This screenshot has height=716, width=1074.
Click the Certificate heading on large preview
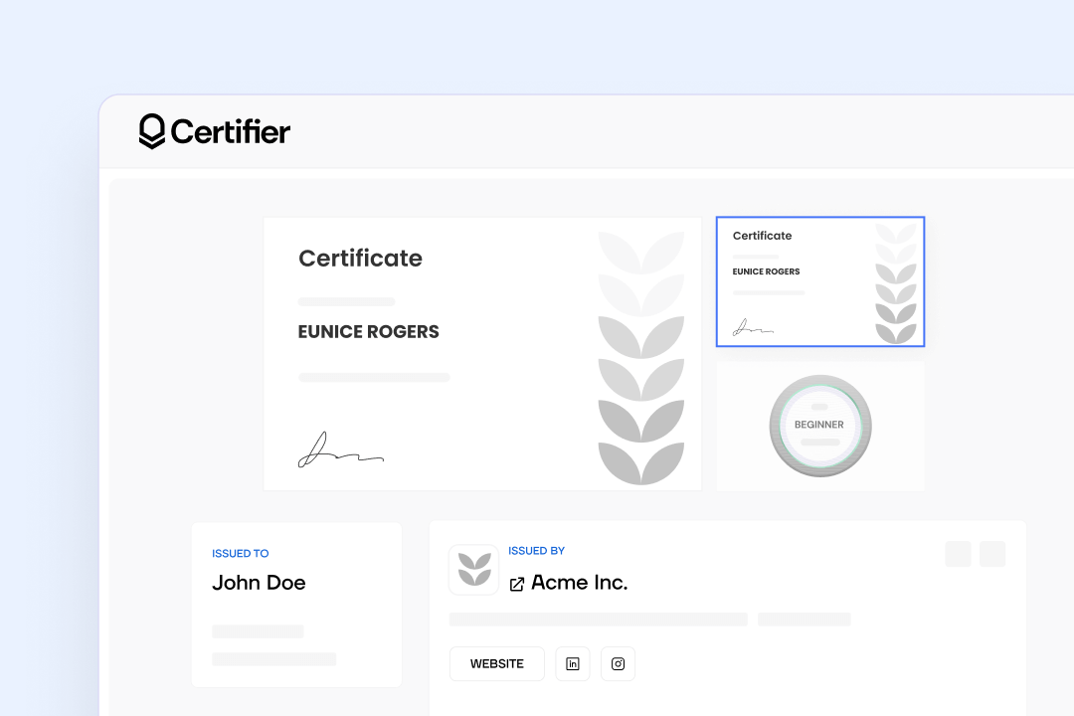(360, 259)
